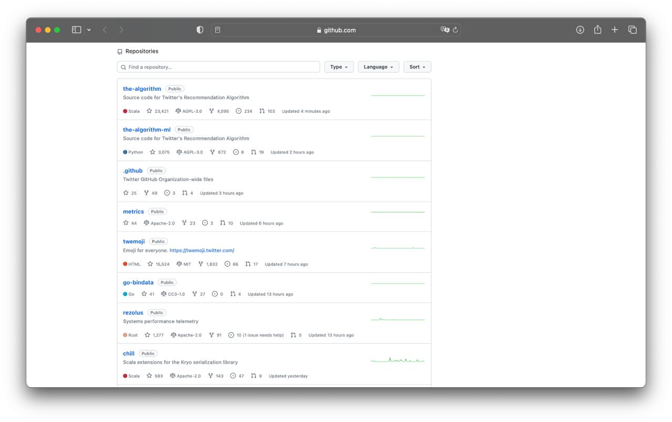Click the MIT license of twemoji
Screen dimensions: 672x422
pyautogui.click(x=184, y=264)
